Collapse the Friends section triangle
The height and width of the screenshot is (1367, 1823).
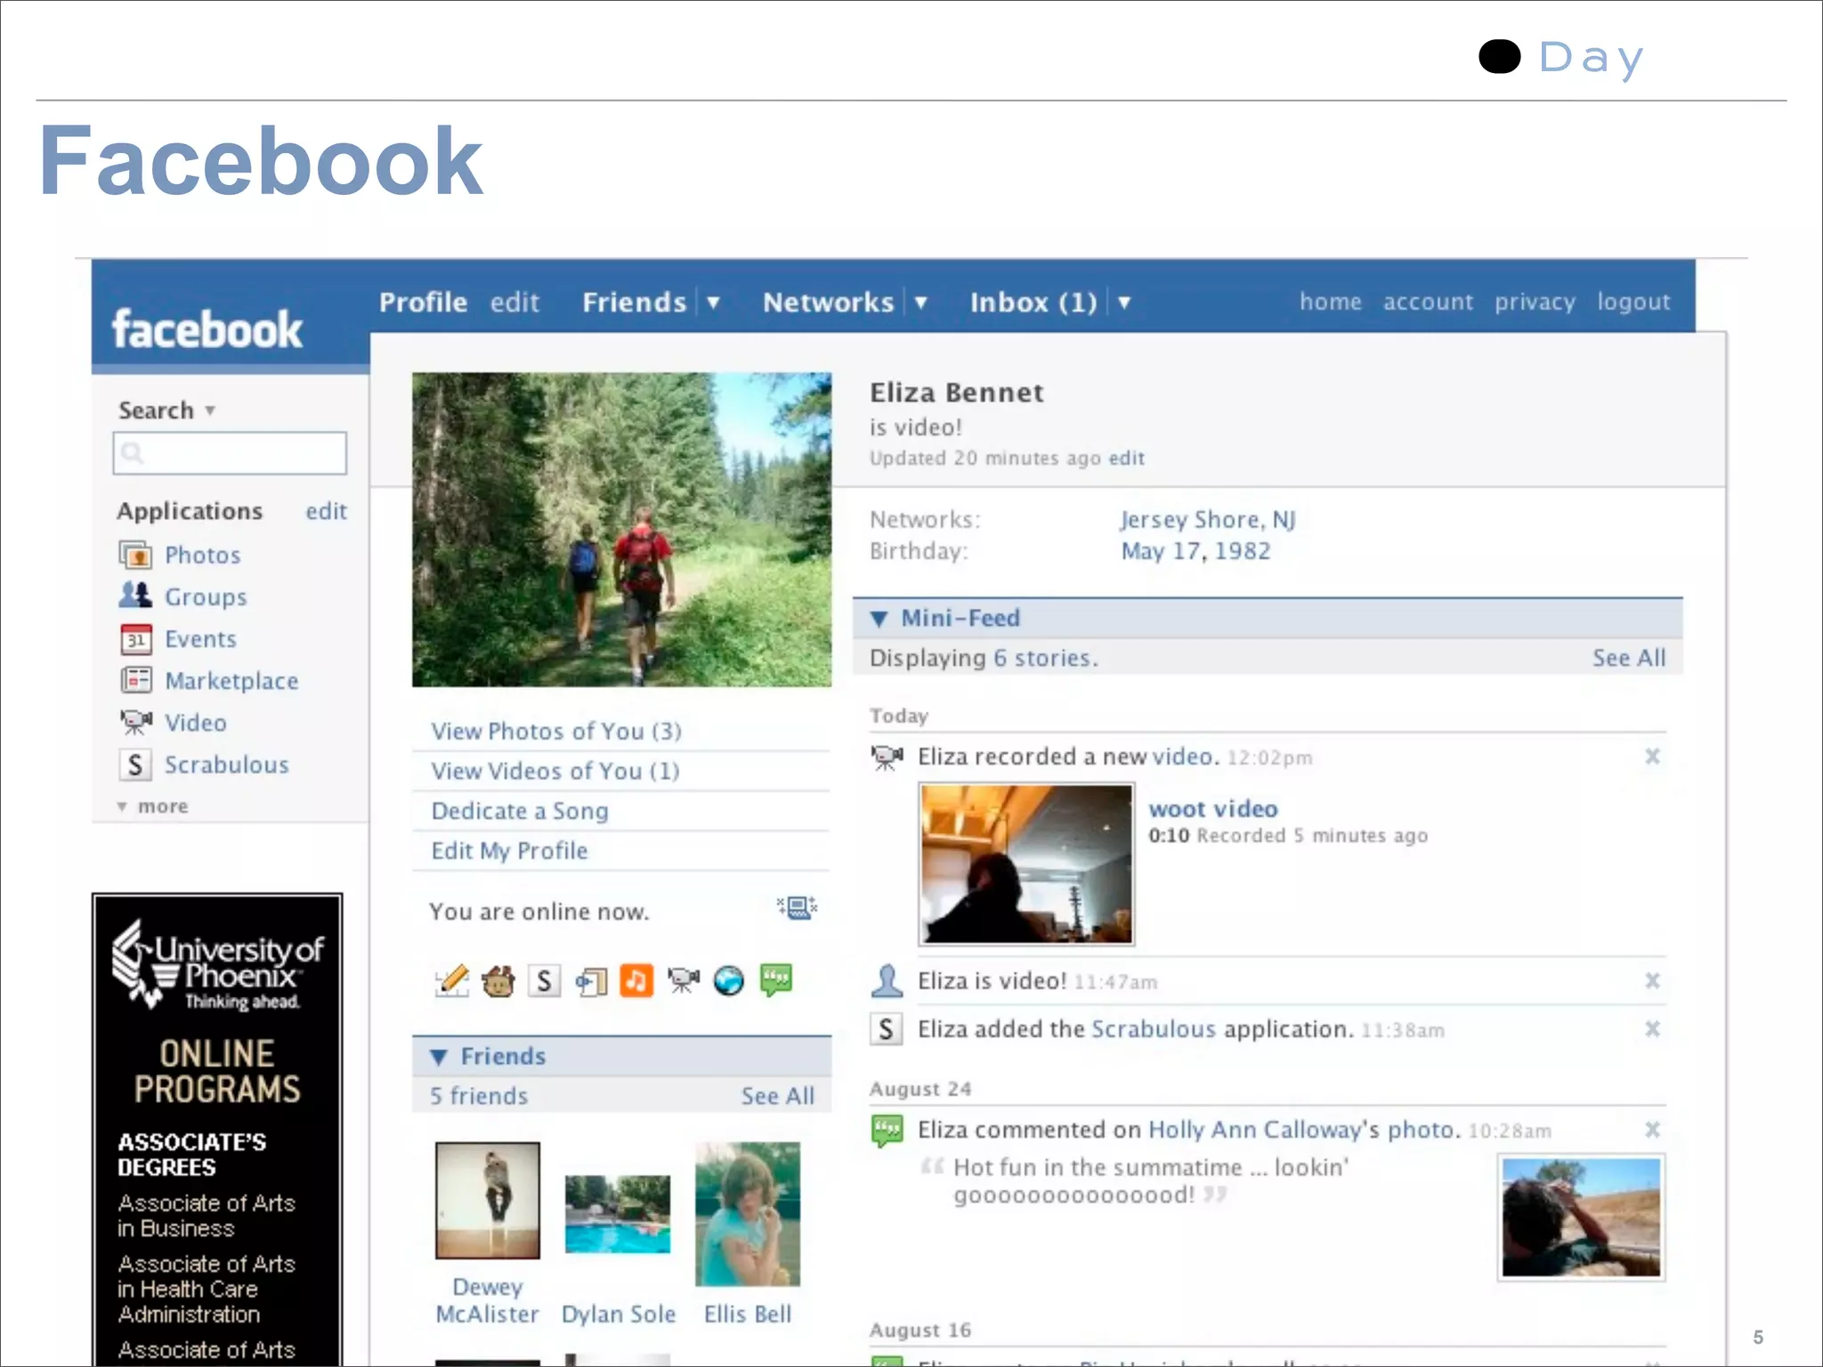438,1056
